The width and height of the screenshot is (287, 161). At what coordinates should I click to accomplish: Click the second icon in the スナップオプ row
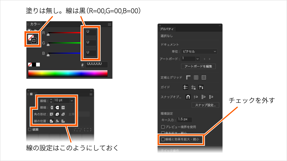[x=196, y=97]
